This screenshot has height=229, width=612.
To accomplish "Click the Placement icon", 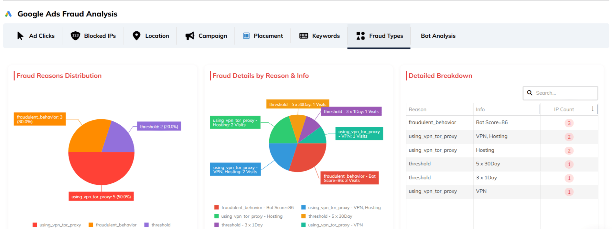I will pyautogui.click(x=246, y=36).
